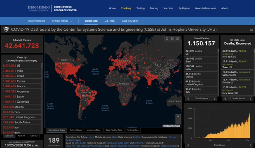Zoom out the map with minus button
This screenshot has height=148, width=255.
pyautogui.click(x=178, y=121)
